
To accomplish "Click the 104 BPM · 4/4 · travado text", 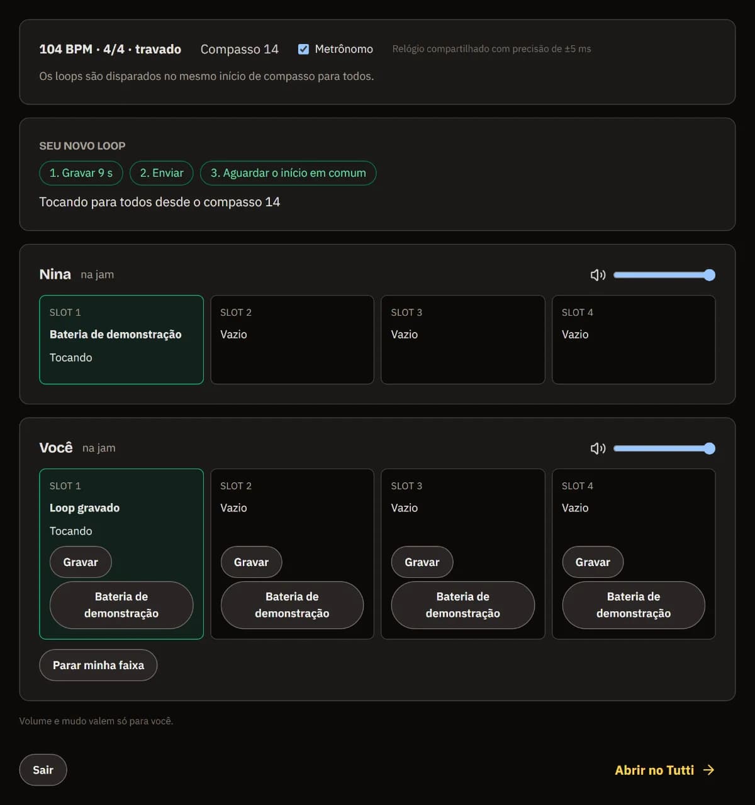I will [110, 49].
